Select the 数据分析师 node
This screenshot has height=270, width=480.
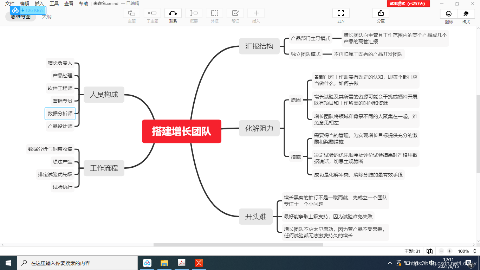60,114
